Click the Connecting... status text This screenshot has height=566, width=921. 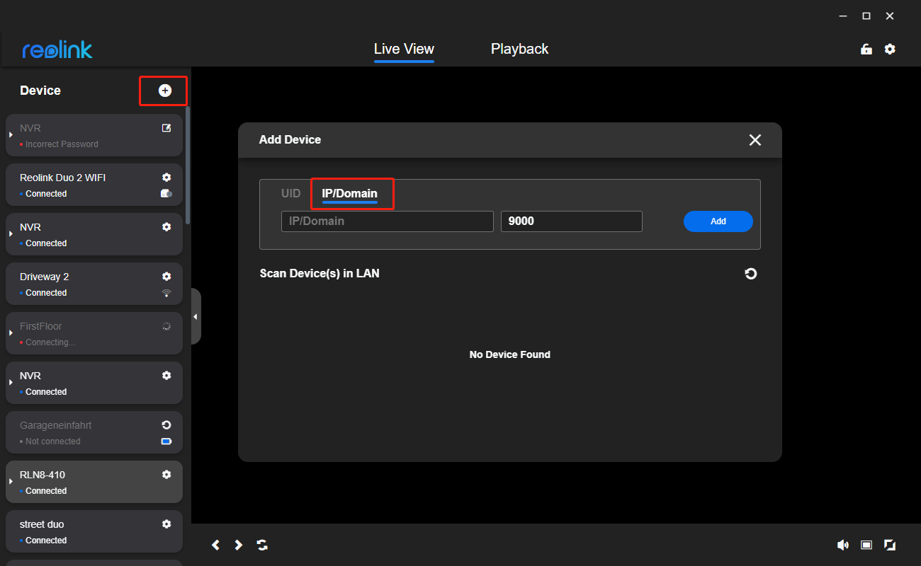click(50, 342)
